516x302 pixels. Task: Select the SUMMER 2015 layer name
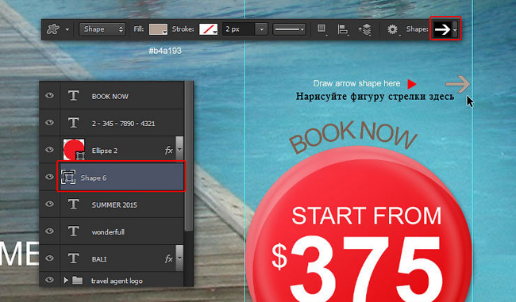point(114,205)
